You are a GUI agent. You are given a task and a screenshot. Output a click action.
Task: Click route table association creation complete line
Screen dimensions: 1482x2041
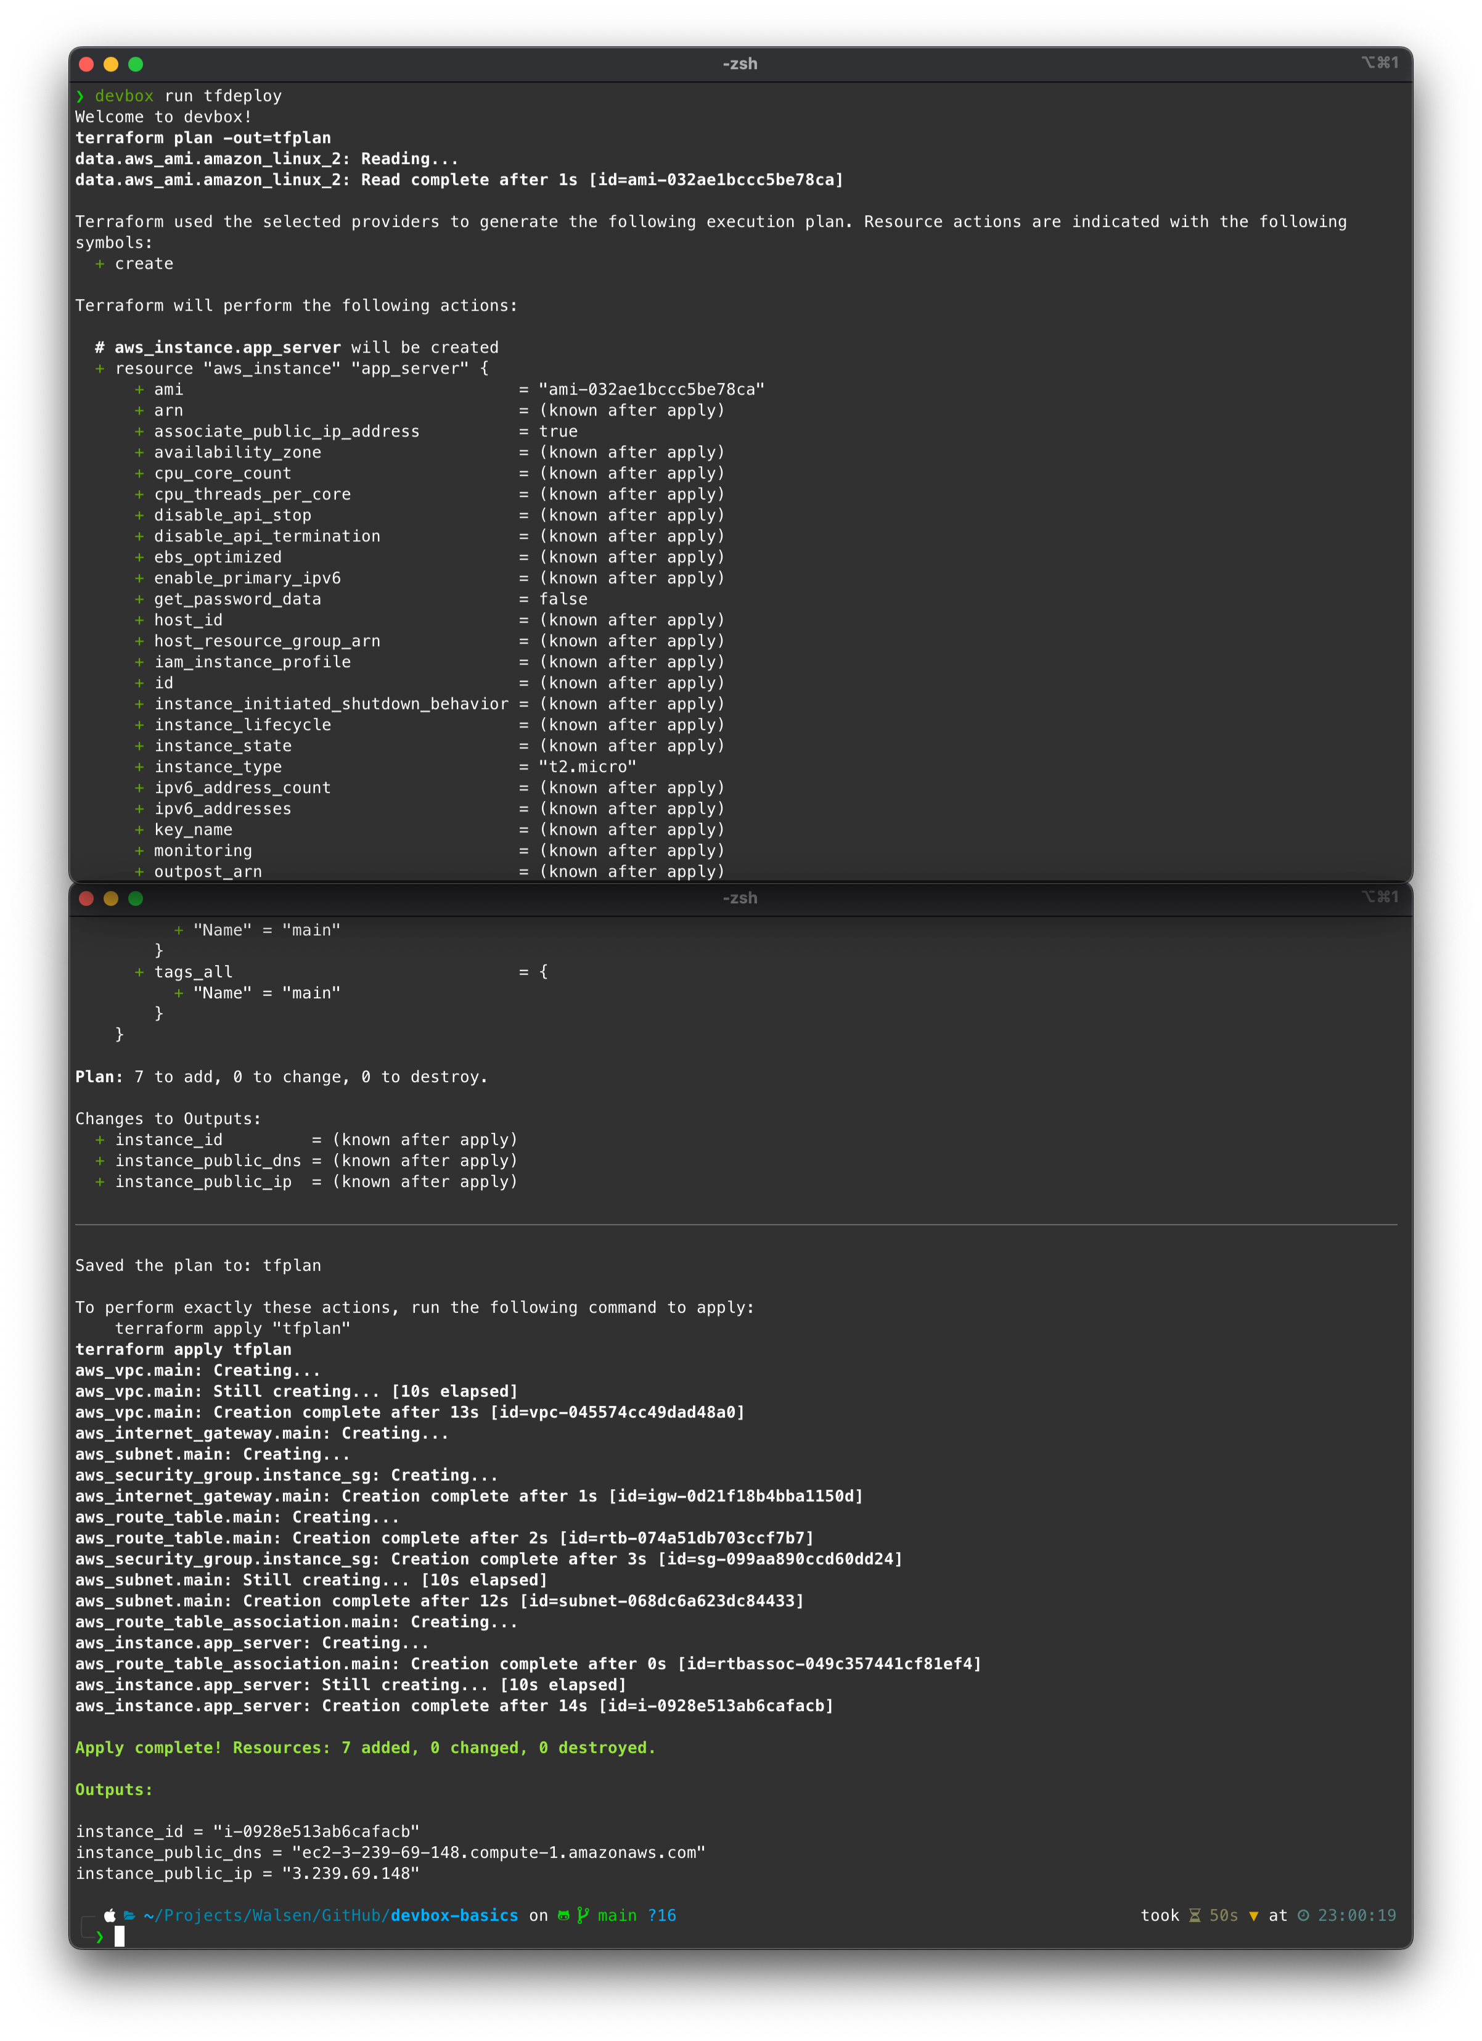pyautogui.click(x=528, y=1664)
